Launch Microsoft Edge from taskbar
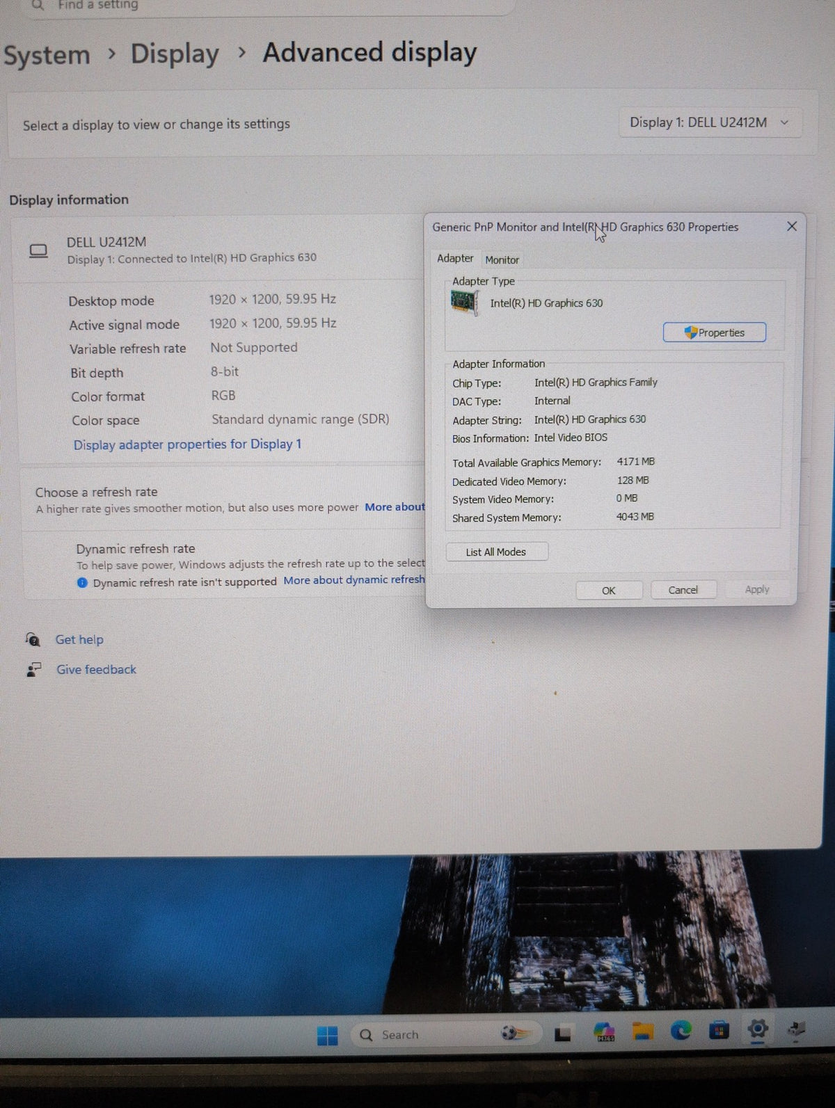 (x=681, y=1030)
